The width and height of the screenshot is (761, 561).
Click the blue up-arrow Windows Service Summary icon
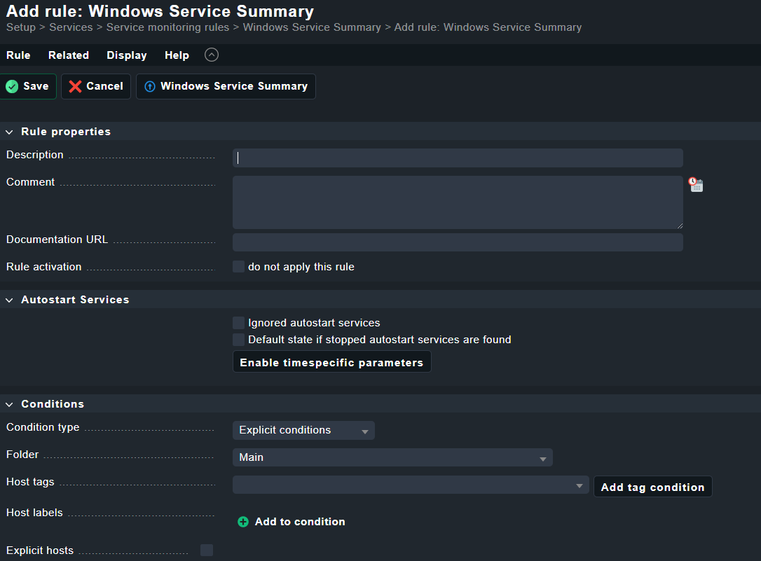149,86
